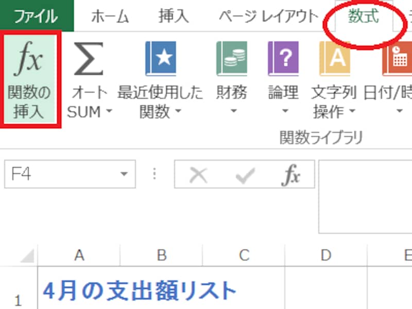The width and height of the screenshot is (412, 309).
Task: Select column B header
Action: pyautogui.click(x=161, y=255)
